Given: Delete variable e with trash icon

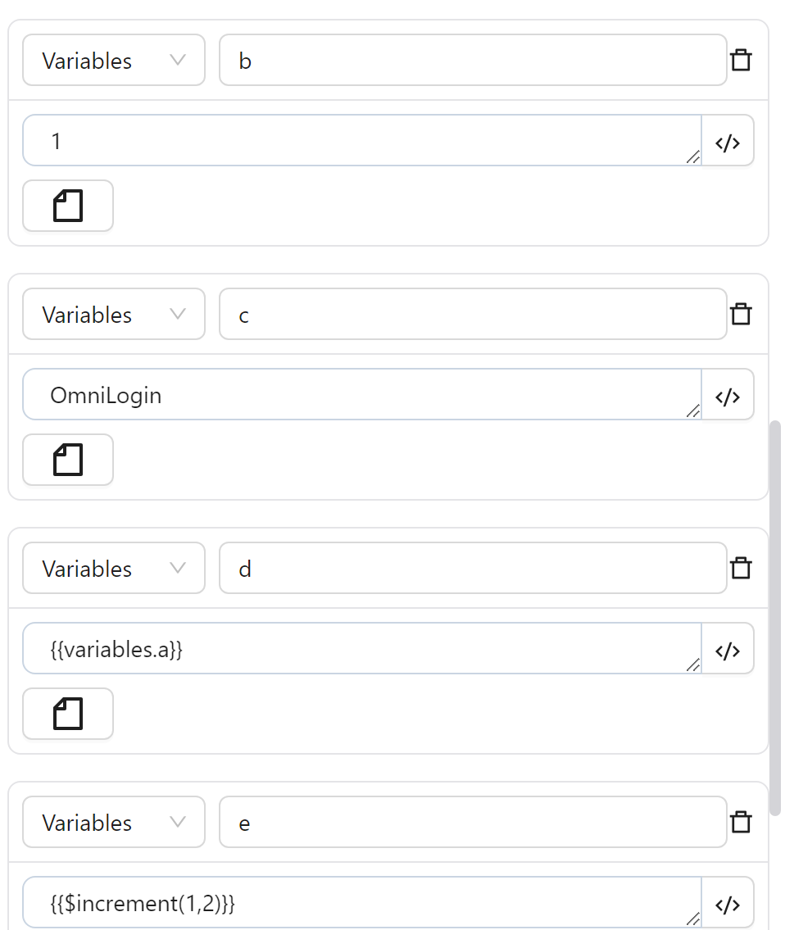Looking at the screenshot, I should point(741,823).
